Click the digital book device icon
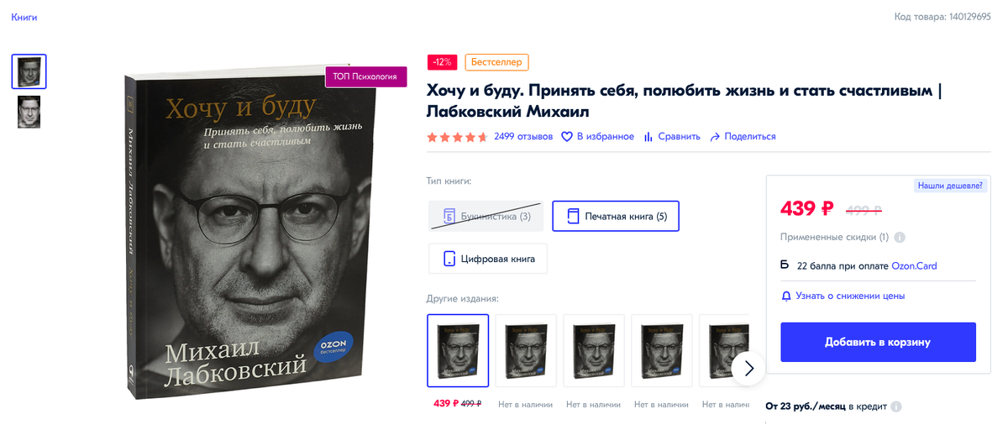Screen dimensions: 1008x430 click(x=449, y=259)
